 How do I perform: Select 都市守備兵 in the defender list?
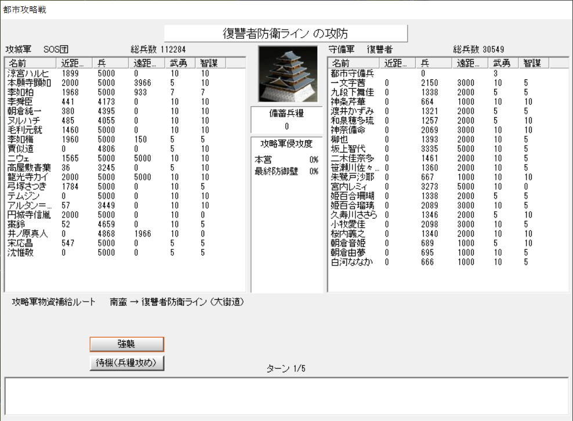pos(352,74)
